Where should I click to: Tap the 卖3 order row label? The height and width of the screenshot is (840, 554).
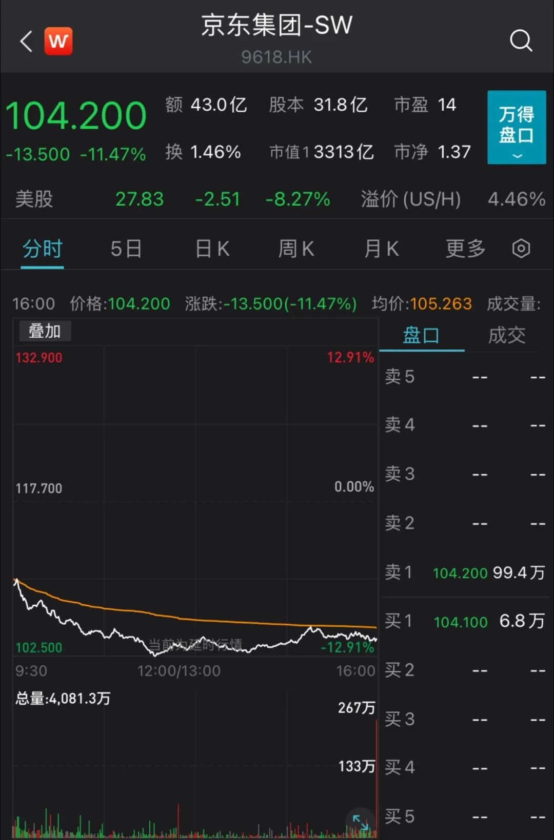coord(400,474)
